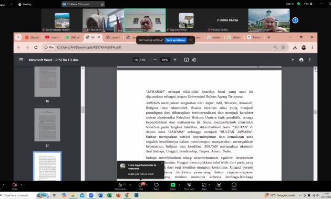
Task: Open the Zoom More options
Action: point(234,186)
